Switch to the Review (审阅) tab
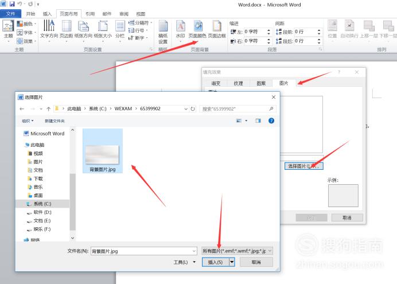The width and height of the screenshot is (397, 284). point(124,14)
